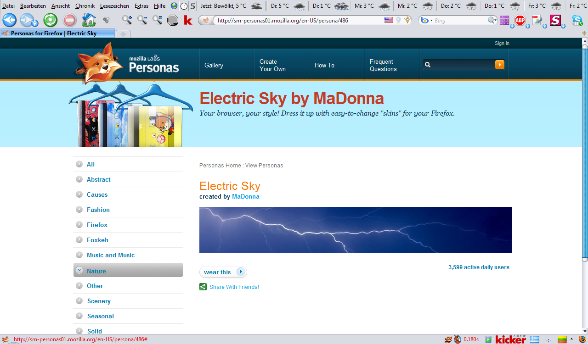This screenshot has height=344, width=588.
Task: Open the Adblock Plus ABP icon
Action: point(520,20)
